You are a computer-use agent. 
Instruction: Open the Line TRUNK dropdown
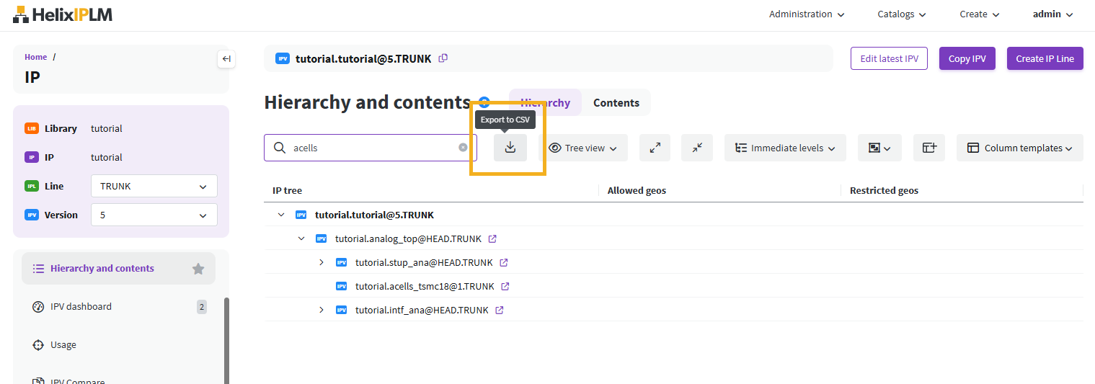click(x=154, y=186)
